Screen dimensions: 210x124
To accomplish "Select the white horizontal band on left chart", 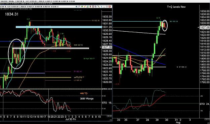I will [x=51, y=48].
